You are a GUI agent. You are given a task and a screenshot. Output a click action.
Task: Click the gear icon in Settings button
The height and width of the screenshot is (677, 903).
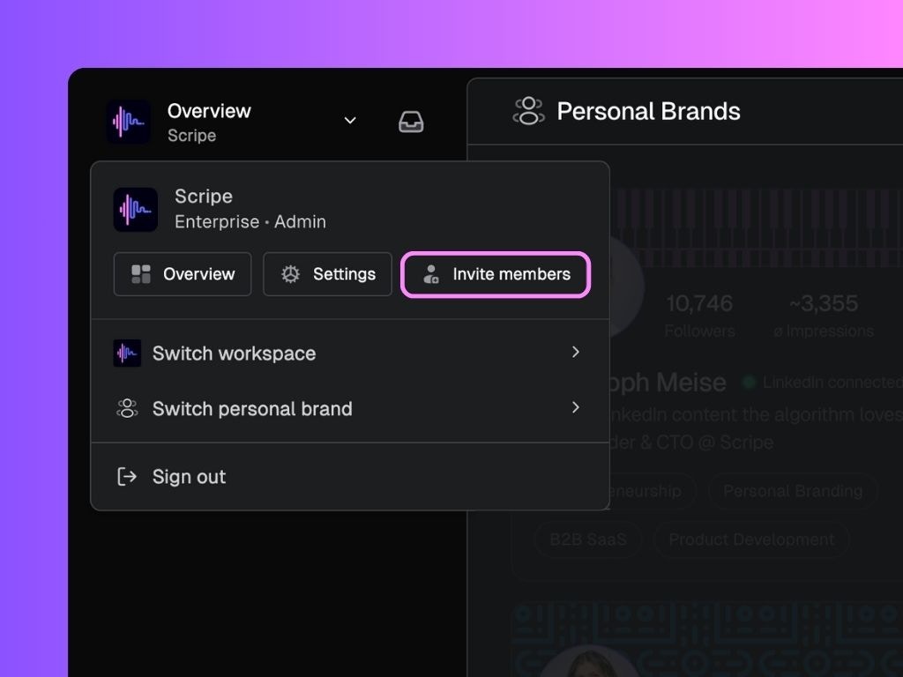290,274
